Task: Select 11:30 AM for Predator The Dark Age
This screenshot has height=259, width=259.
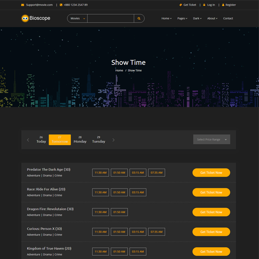Action: pyautogui.click(x=101, y=173)
